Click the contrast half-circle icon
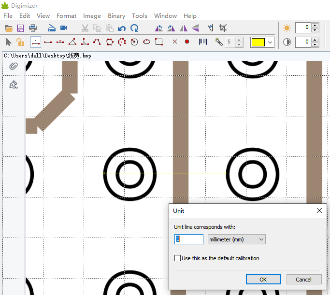Screen dimensions: 330x295 pyautogui.click(x=287, y=42)
